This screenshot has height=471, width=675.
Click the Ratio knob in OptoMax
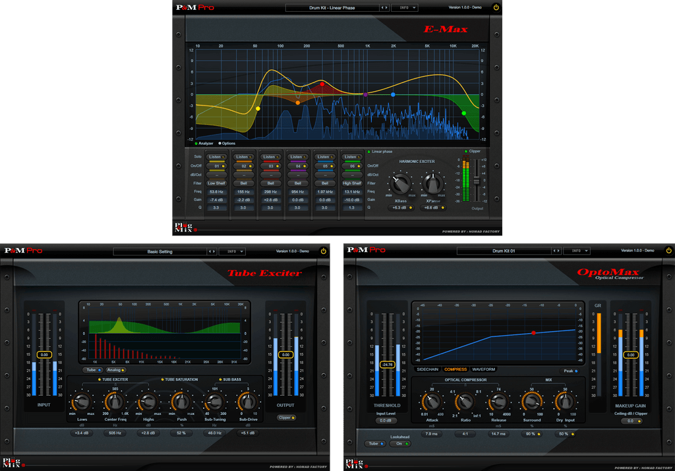click(x=465, y=402)
